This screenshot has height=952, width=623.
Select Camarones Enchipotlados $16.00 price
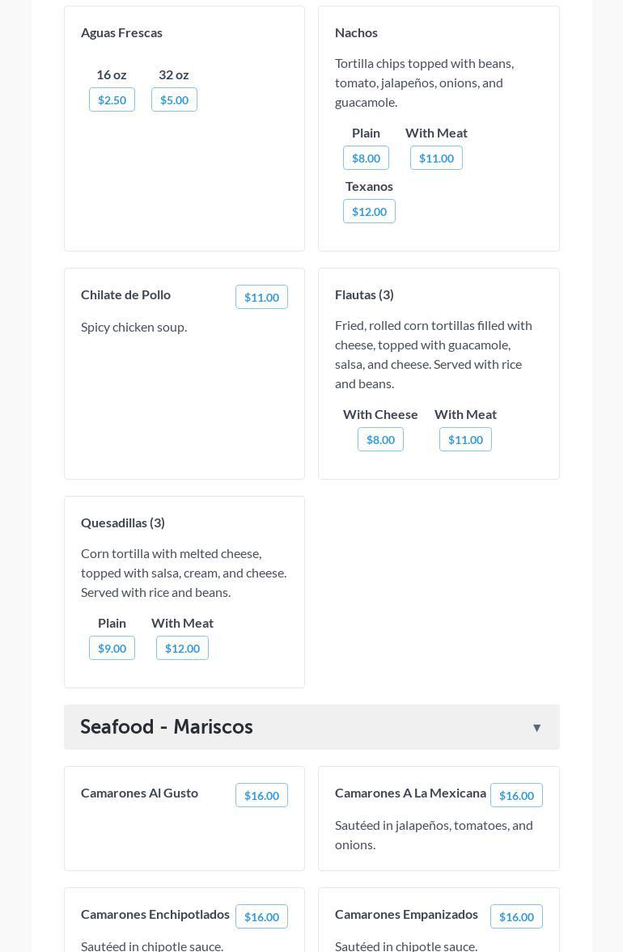(261, 917)
